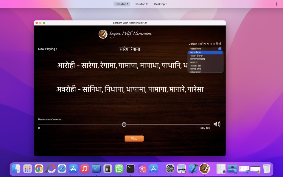
Task: Open System Preferences from the dock
Action: click(170, 169)
